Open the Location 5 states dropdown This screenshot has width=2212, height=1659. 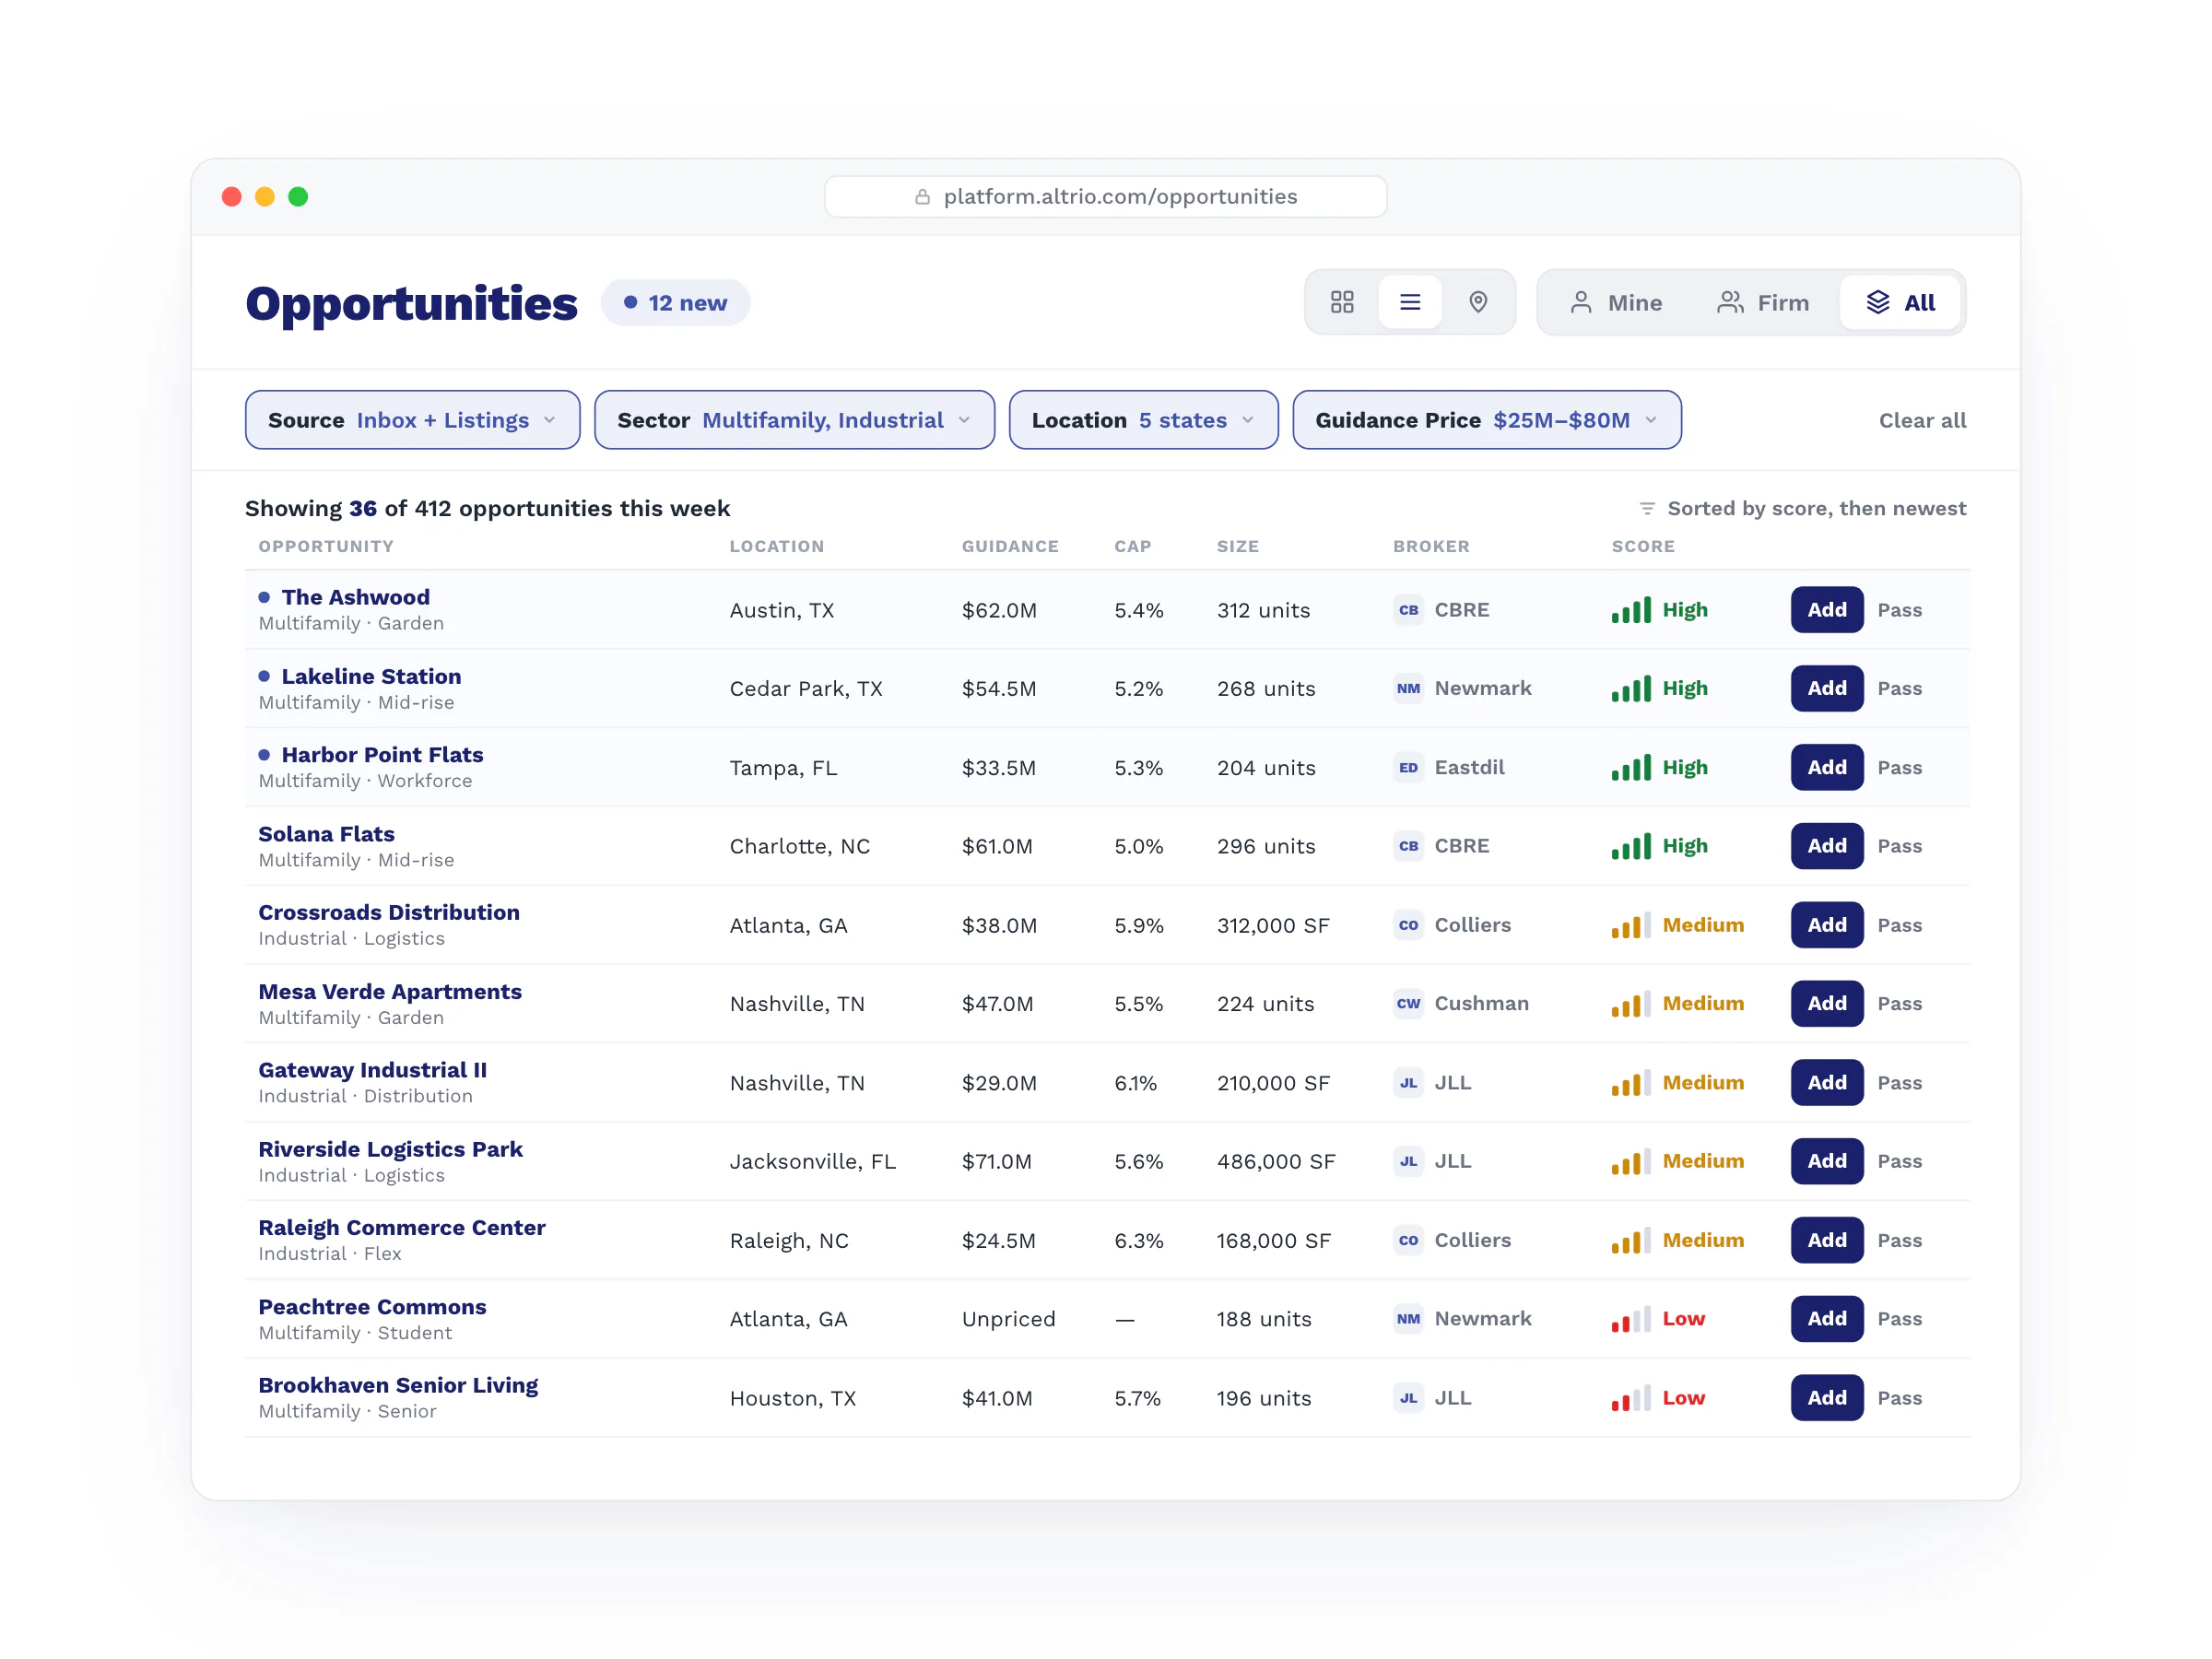[1143, 420]
